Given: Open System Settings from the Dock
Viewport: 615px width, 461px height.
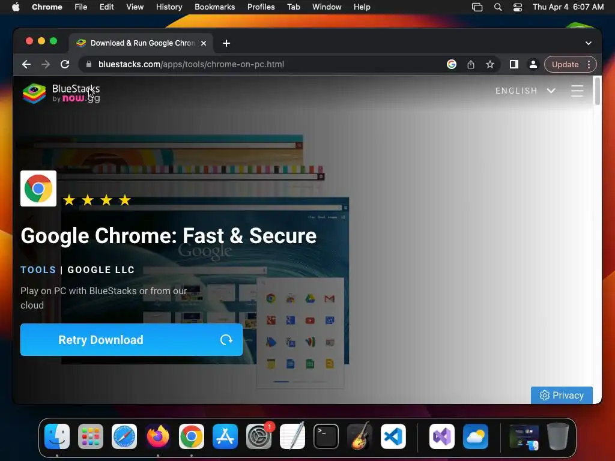Looking at the screenshot, I should [x=259, y=436].
